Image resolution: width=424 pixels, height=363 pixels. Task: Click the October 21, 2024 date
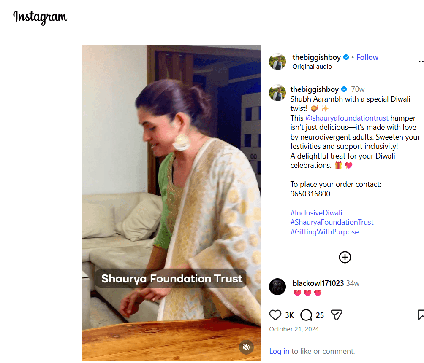(x=294, y=329)
